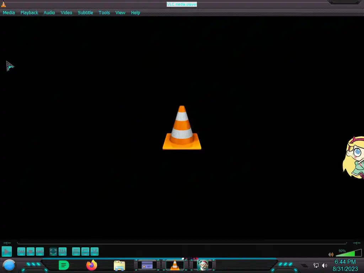Viewport: 364px width, 273px height.
Task: Show extended settings equalizer panel
Action: [x=63, y=252]
